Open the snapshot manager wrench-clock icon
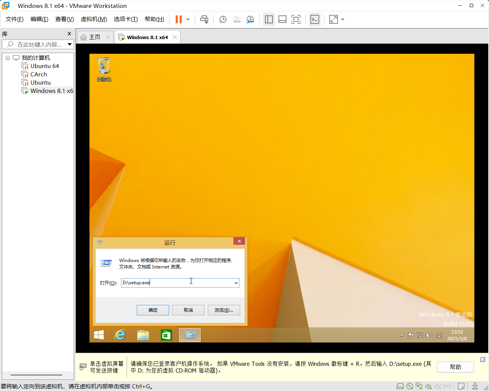 coord(250,19)
